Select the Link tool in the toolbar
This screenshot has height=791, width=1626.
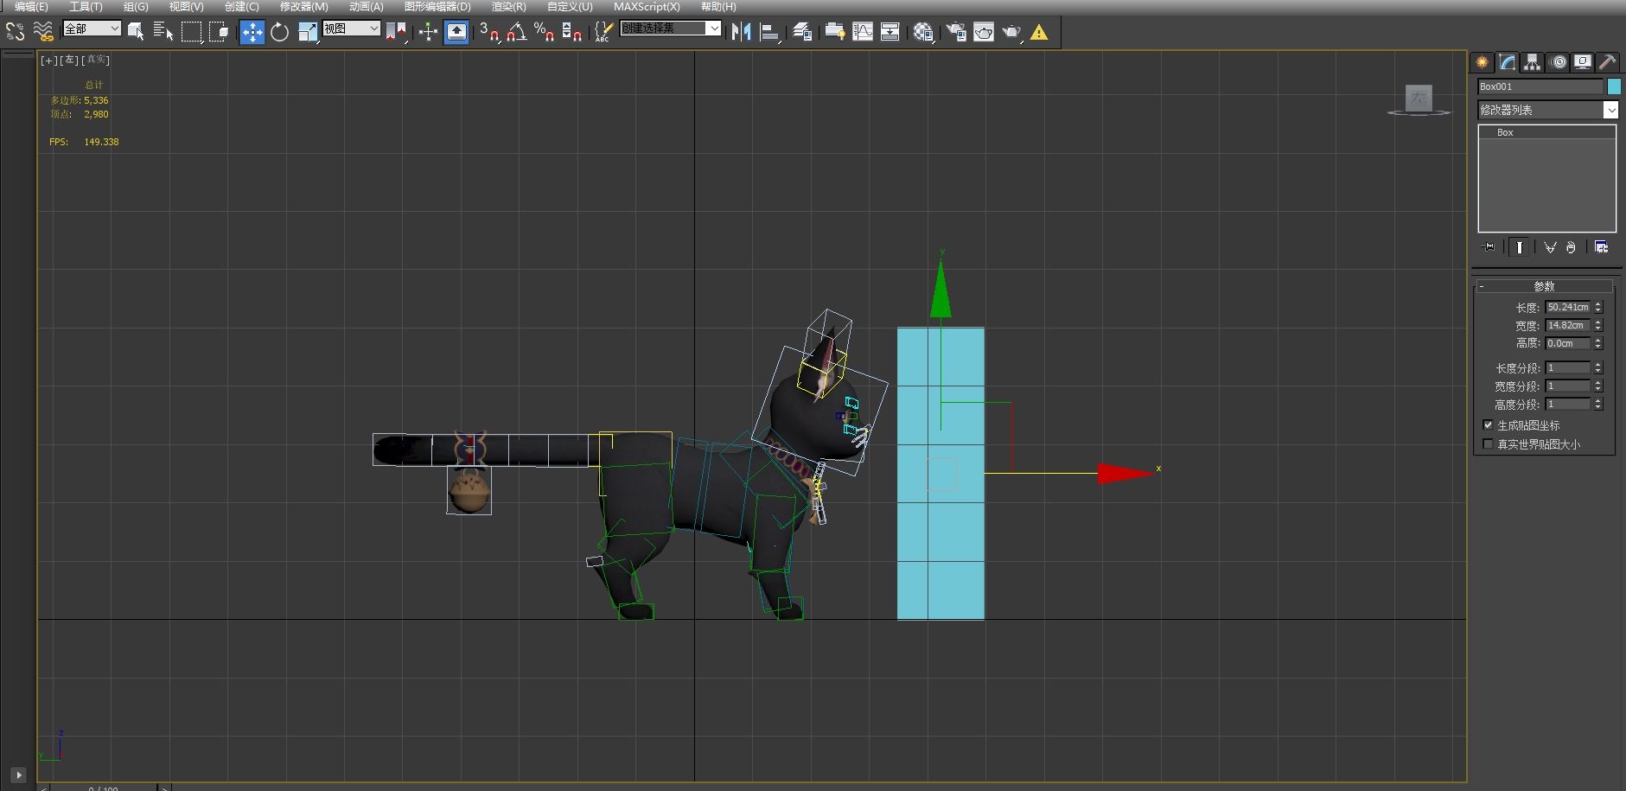pyautogui.click(x=15, y=32)
